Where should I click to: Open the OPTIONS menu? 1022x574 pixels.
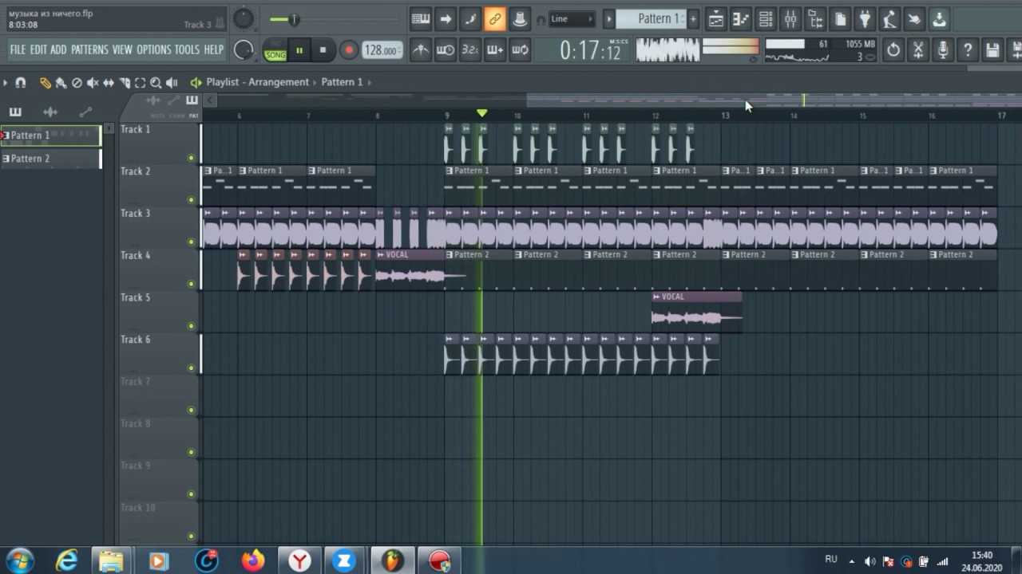154,49
